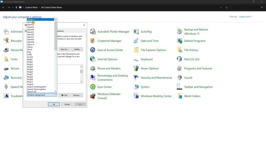Click sounds dropdown list scrollbar thumb
Screen dimensions: 266x149
55,36
